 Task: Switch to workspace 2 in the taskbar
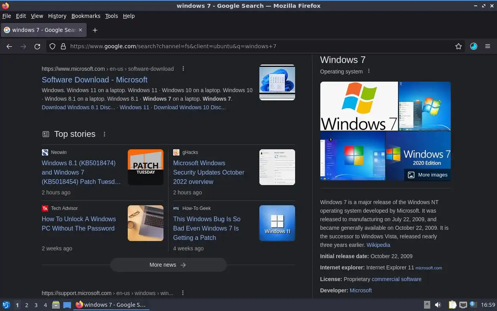(x=26, y=305)
